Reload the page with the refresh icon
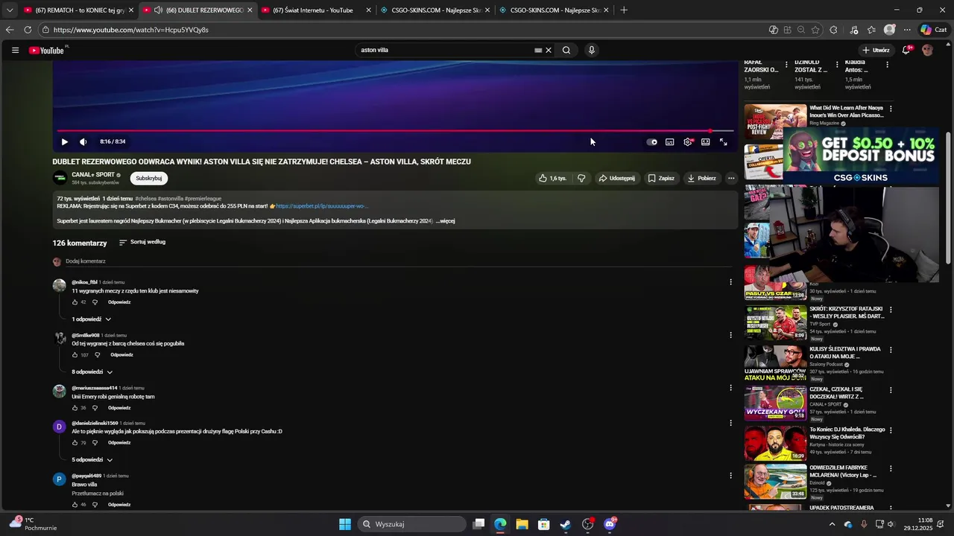This screenshot has width=954, height=536. point(28,30)
